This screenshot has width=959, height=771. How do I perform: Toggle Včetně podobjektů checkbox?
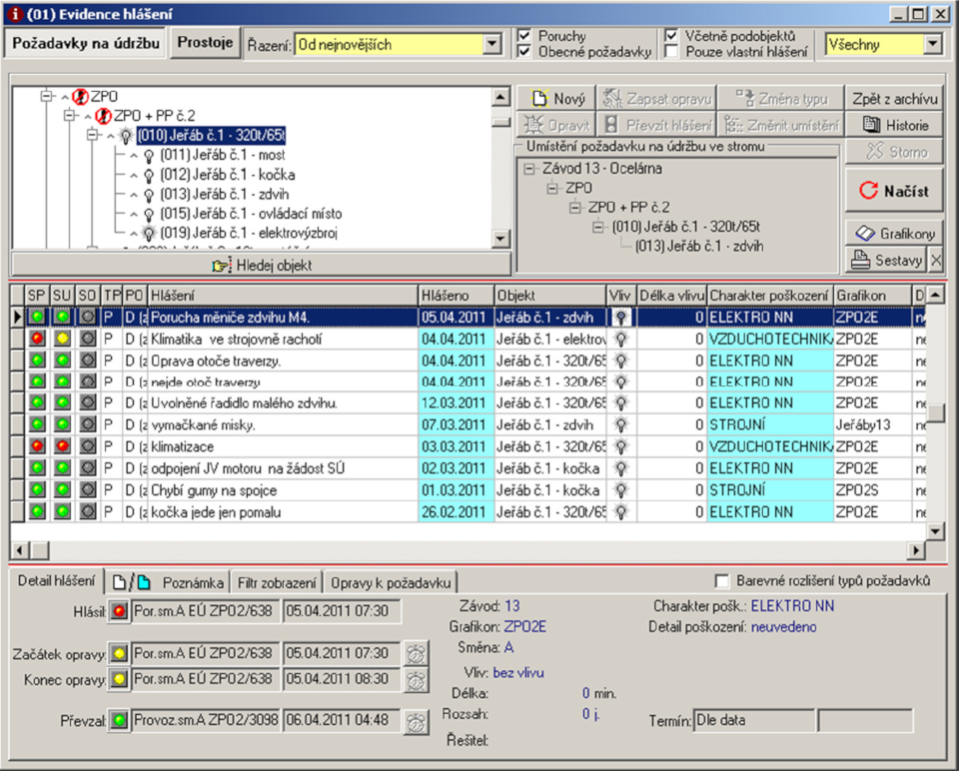click(671, 36)
